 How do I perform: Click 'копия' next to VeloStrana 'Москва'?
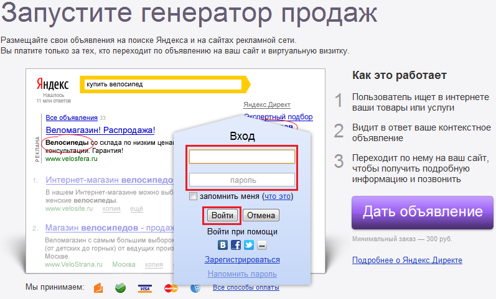[x=154, y=265]
